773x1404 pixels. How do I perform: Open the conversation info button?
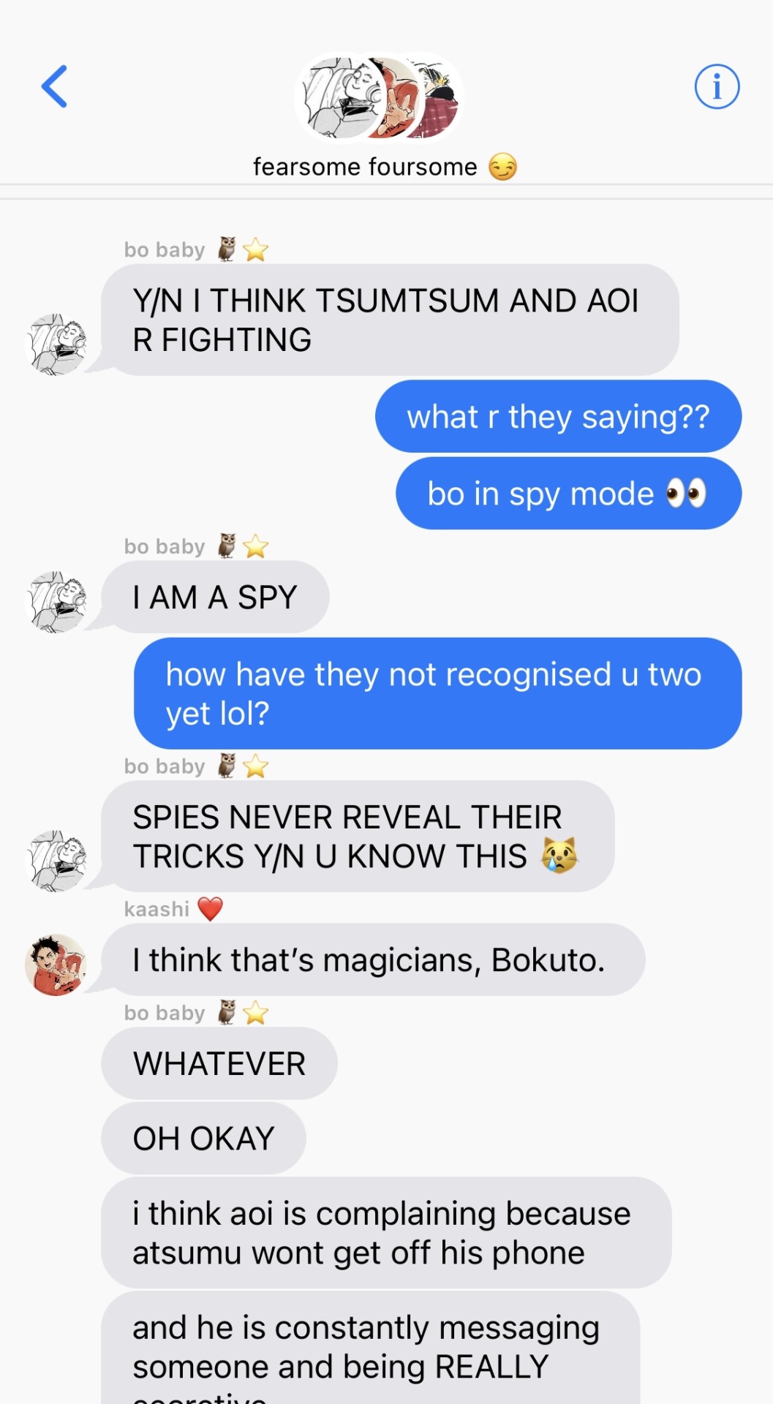click(717, 86)
